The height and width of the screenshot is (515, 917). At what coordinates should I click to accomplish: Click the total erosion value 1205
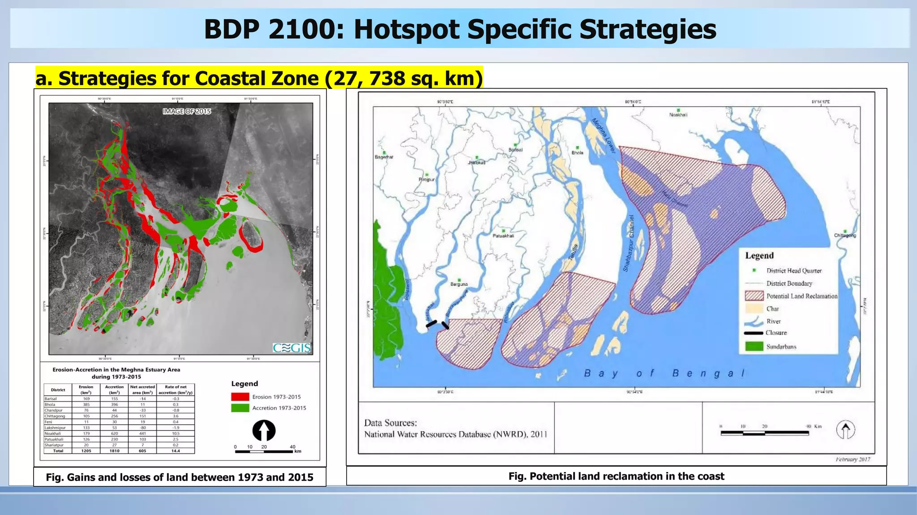coord(86,451)
